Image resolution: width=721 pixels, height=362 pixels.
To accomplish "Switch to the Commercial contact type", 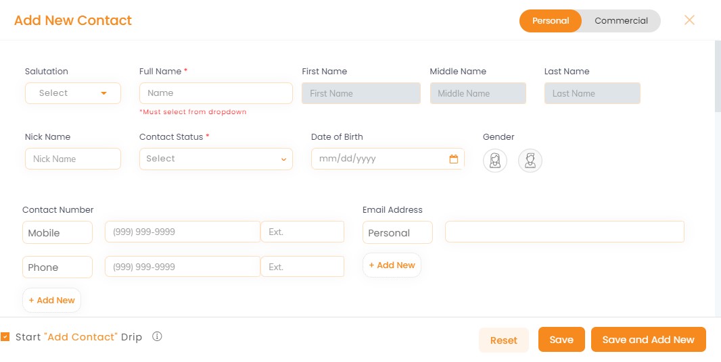I will pyautogui.click(x=621, y=21).
